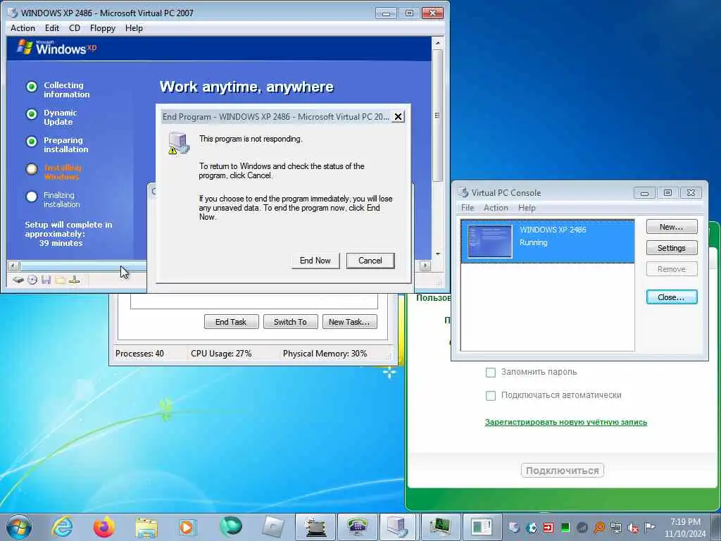
Task: Open the Windows Start menu orb
Action: point(19,527)
